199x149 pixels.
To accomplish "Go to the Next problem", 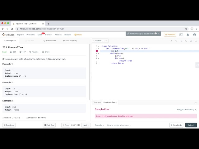I will [86, 125].
